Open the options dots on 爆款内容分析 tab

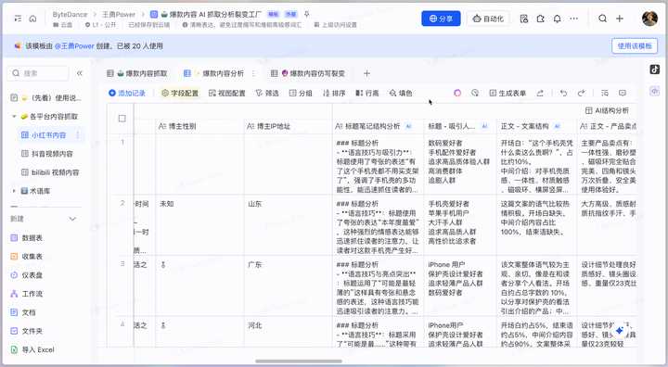tap(253, 73)
